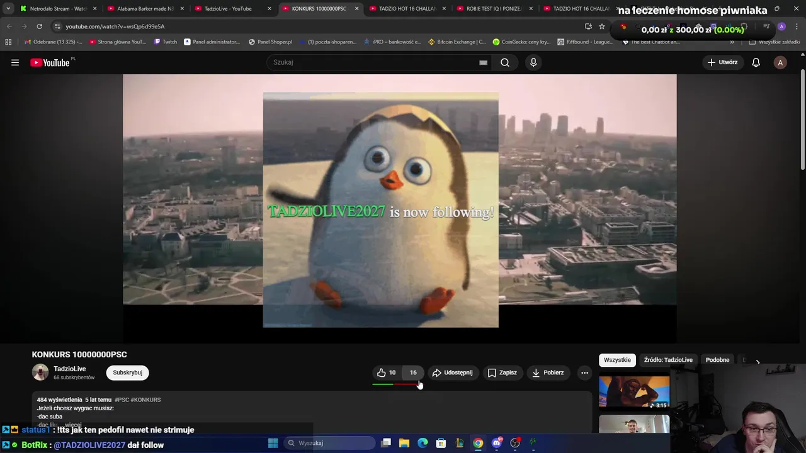Switch to the Netrodalo Stream tab
This screenshot has height=453, width=806.
click(58, 9)
